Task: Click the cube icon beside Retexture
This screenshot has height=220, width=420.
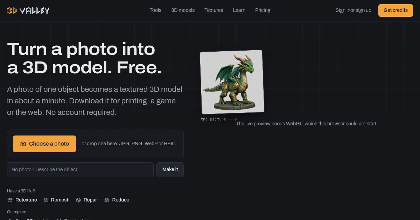Action: pyautogui.click(x=10, y=200)
